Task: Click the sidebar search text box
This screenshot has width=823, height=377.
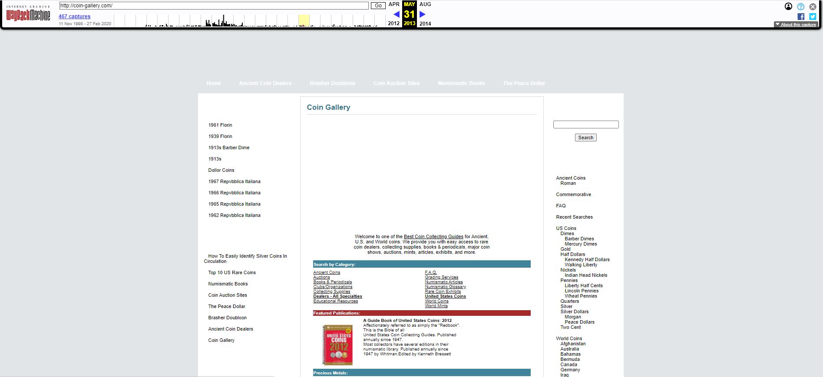Action: point(585,125)
